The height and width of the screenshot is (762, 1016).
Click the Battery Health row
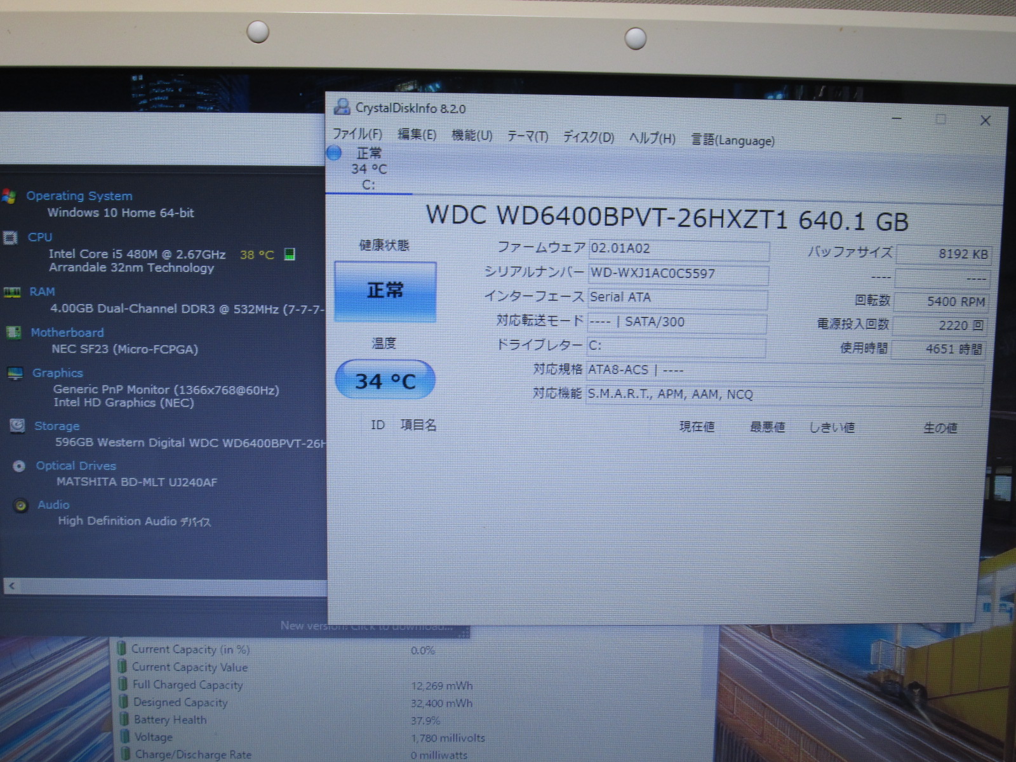[x=170, y=720]
